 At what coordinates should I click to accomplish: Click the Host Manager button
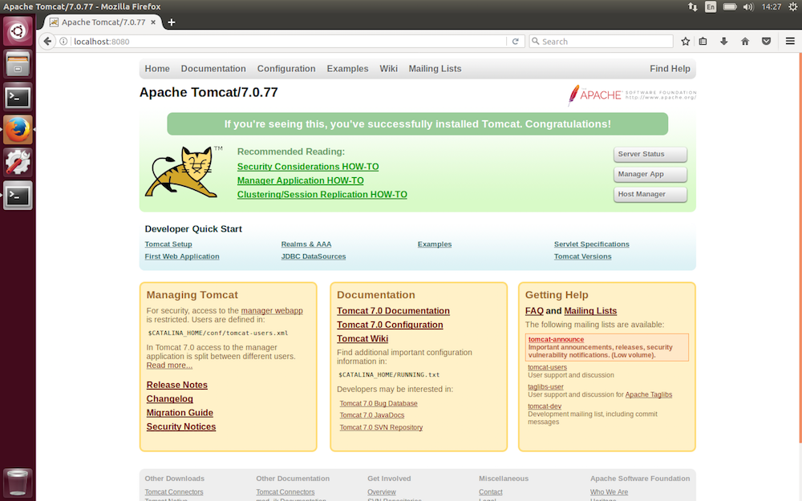click(x=650, y=194)
